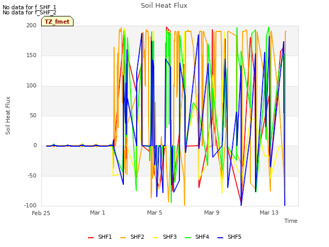Click the Mar 5 x-axis label
Image resolution: width=329 pixels, height=247 pixels.
coord(155,213)
